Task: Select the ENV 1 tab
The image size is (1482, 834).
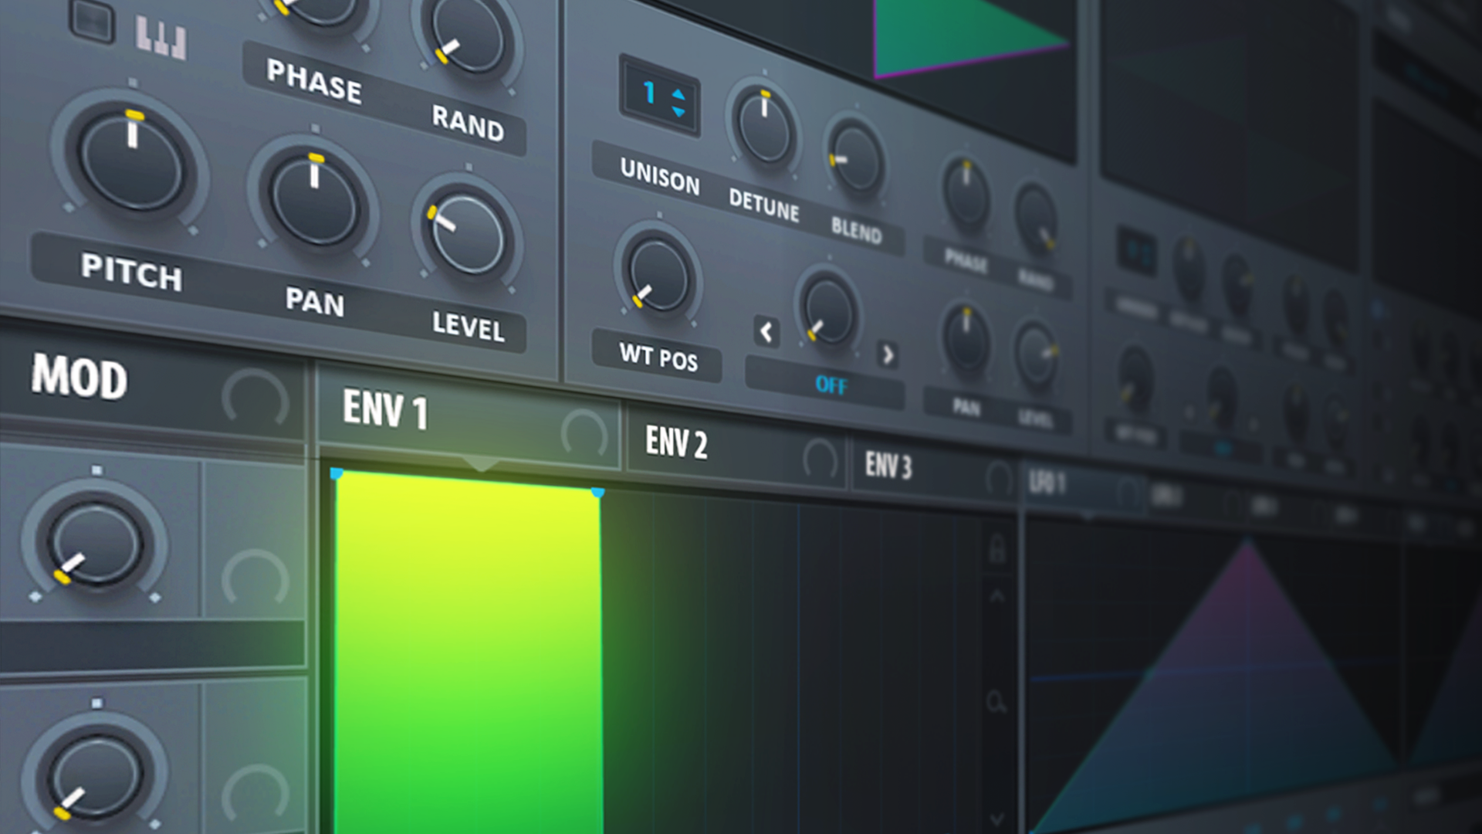Action: point(469,419)
